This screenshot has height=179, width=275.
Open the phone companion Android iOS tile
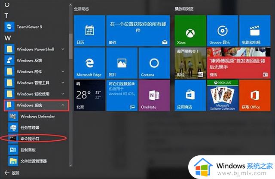coord(122,96)
